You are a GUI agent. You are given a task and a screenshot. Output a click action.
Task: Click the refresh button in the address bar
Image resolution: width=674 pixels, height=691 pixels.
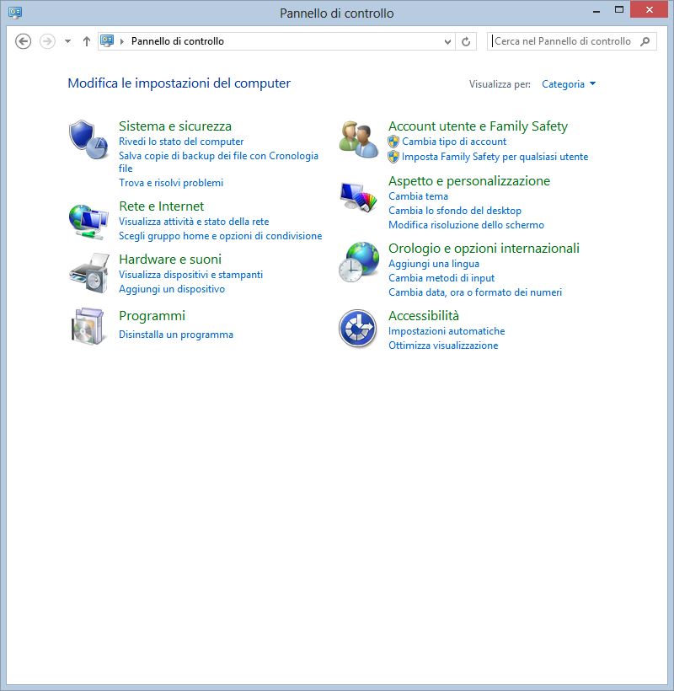click(468, 39)
